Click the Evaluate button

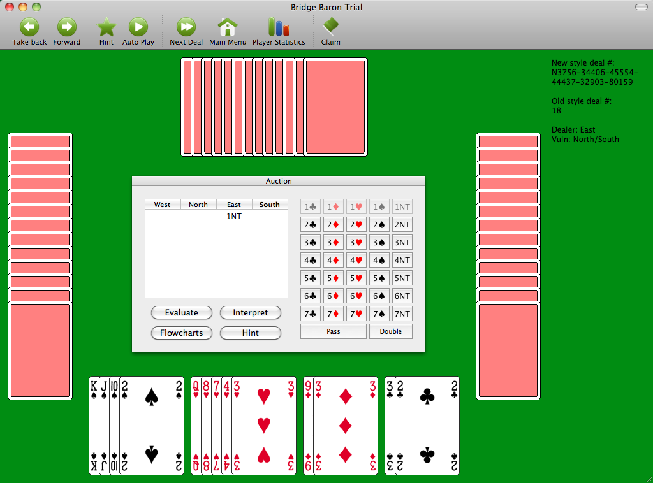(182, 312)
